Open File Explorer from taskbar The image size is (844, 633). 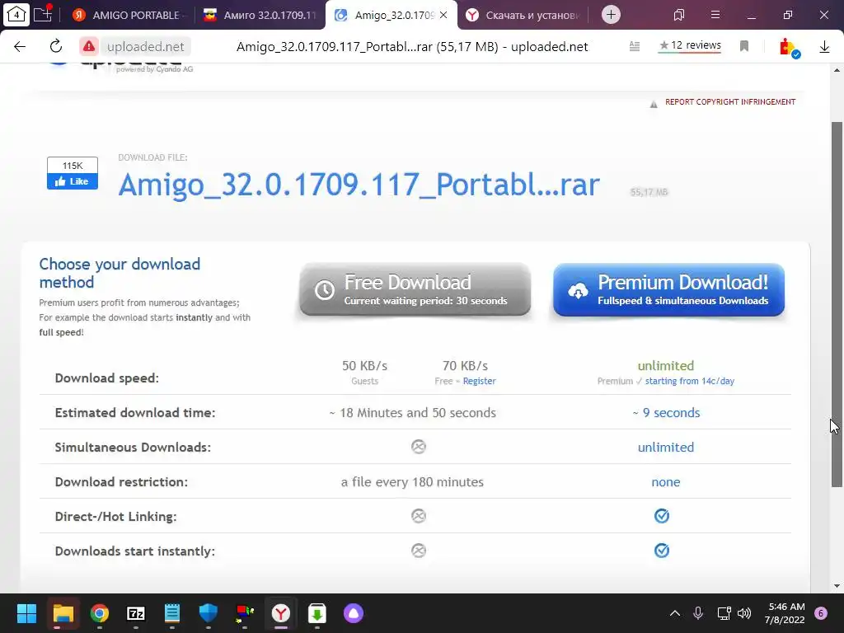tap(63, 613)
